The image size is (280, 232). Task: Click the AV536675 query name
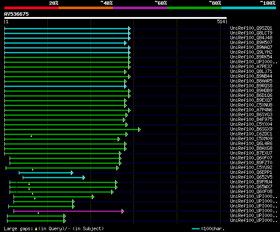click(x=17, y=14)
